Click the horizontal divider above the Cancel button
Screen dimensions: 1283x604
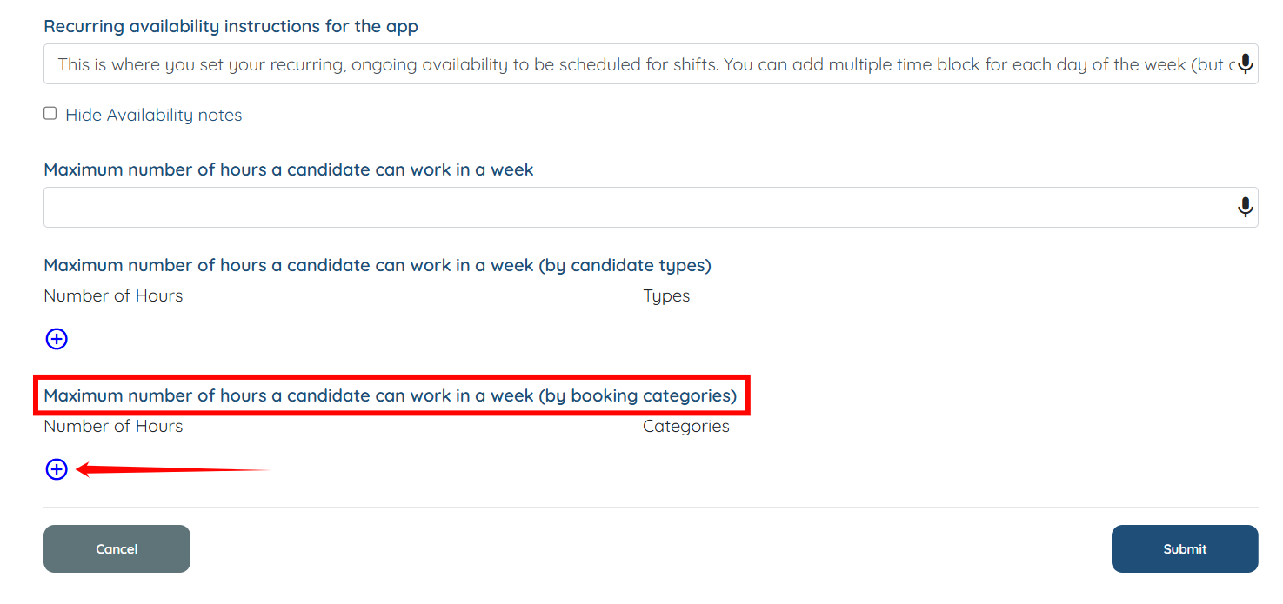point(651,507)
